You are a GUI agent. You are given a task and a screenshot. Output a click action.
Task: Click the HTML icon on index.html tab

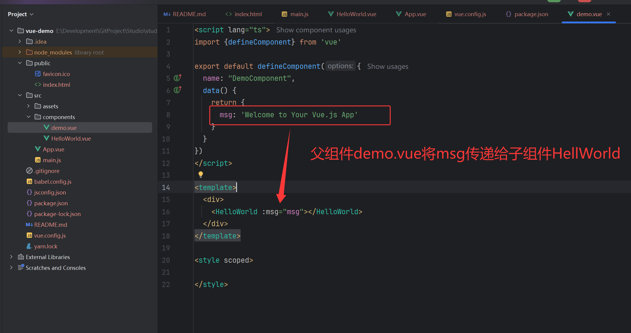pos(229,14)
